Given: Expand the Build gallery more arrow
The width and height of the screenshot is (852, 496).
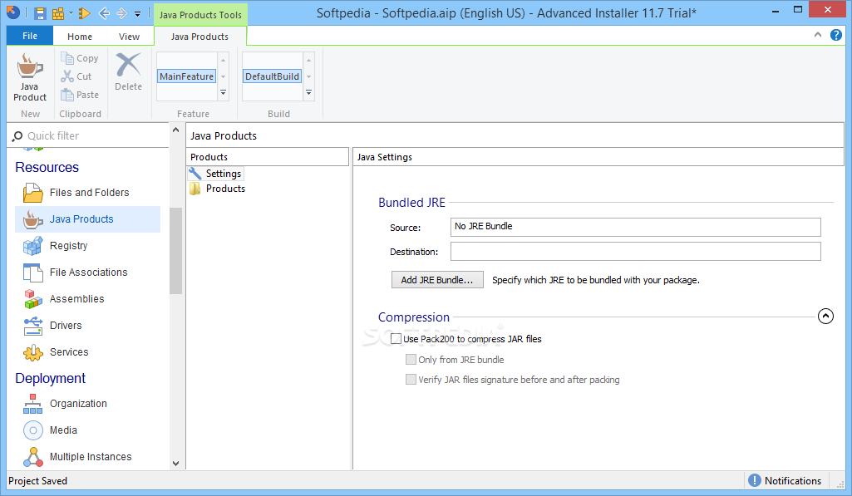Looking at the screenshot, I should (308, 93).
